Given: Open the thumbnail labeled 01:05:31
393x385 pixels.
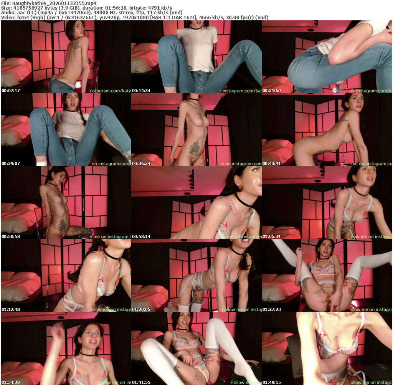Looking at the screenshot, I should 327,203.
